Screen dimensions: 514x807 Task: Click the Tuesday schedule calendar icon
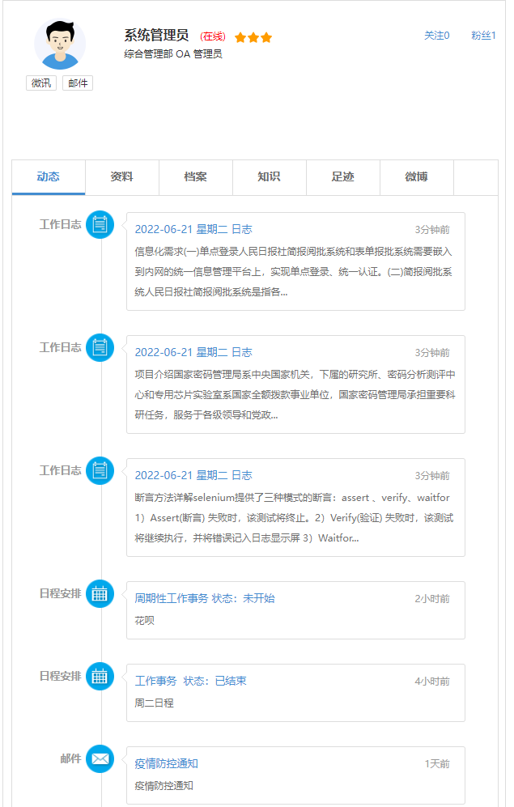point(100,676)
